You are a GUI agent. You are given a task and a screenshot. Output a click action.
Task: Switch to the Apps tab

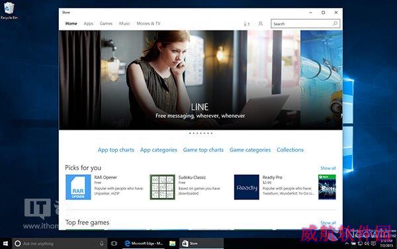click(89, 24)
